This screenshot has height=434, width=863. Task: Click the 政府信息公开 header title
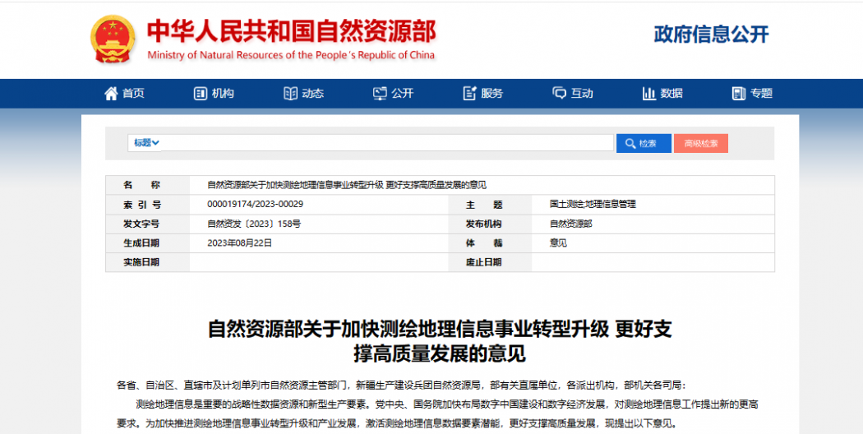711,35
